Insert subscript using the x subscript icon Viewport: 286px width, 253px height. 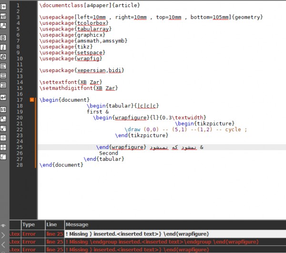click(3, 119)
